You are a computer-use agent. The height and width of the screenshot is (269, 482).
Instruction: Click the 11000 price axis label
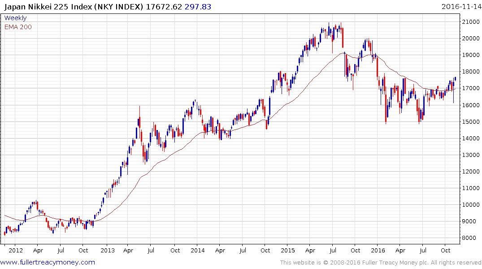tap(471, 188)
